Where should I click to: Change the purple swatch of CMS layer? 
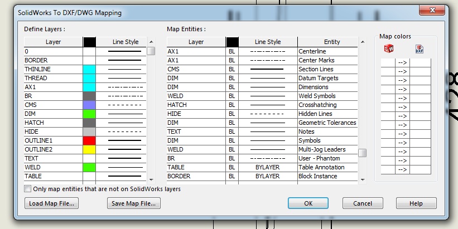coord(89,105)
